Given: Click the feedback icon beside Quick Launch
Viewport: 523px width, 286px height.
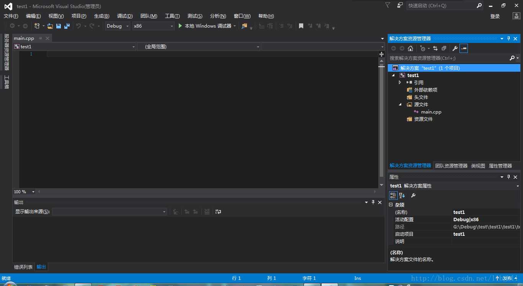Looking at the screenshot, I should [x=400, y=5].
